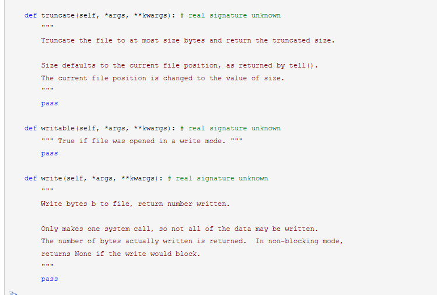Click the def keyword before truncate
The height and width of the screenshot is (295, 437).
pyautogui.click(x=30, y=15)
